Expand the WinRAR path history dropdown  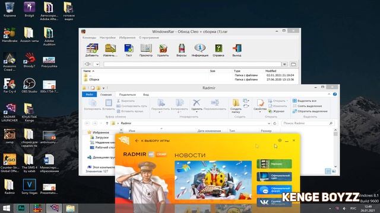(284, 64)
